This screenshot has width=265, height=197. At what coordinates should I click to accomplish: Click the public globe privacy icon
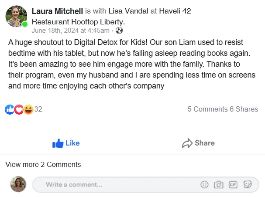(119, 31)
